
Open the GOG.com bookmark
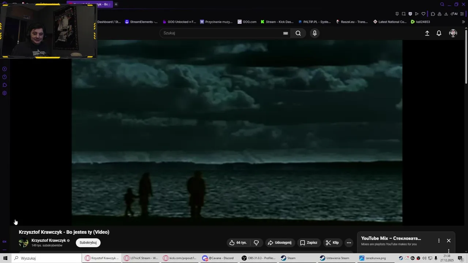(x=247, y=22)
